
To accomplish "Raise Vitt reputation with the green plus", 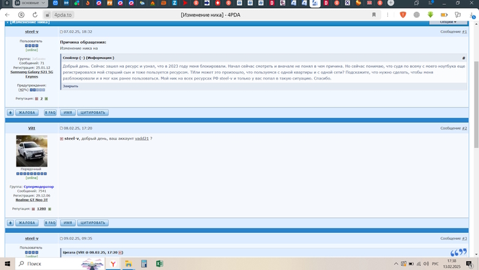I will (x=49, y=209).
